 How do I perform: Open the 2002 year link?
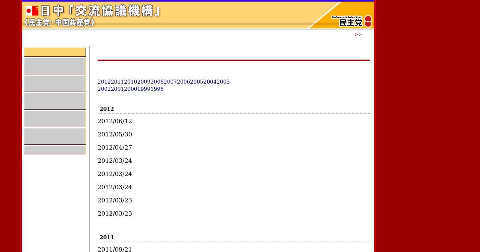coord(104,89)
